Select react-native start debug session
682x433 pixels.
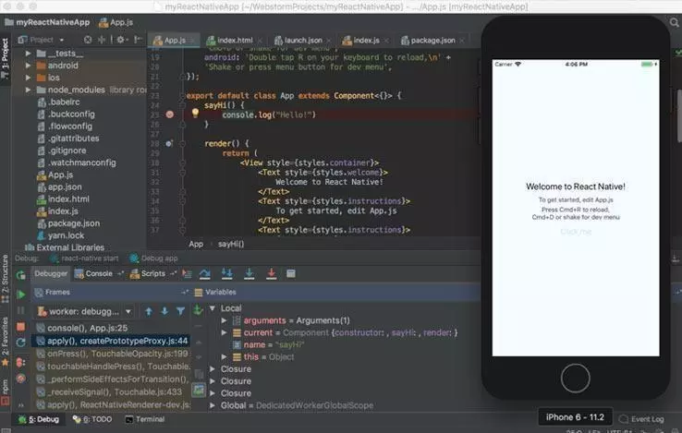coord(84,259)
